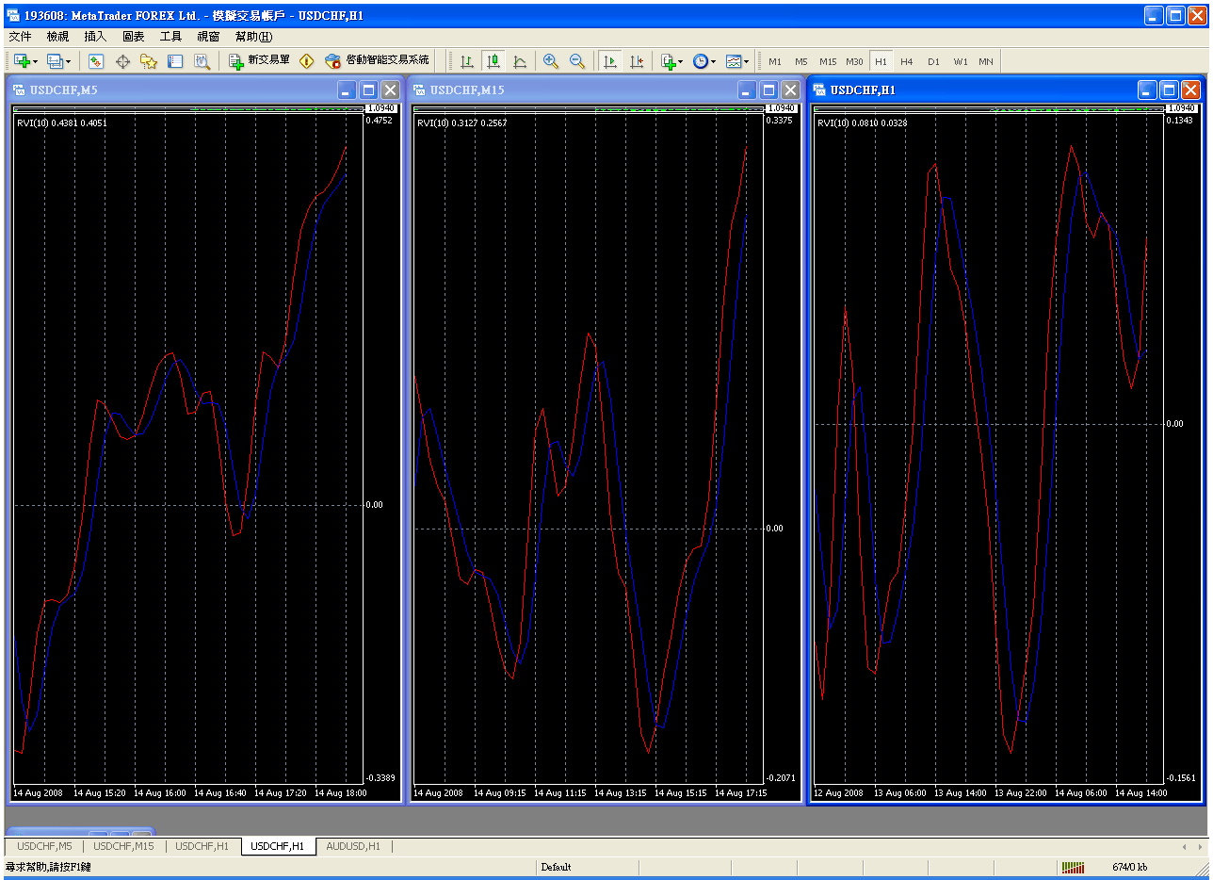Toggle chart shift button
This screenshot has height=880, width=1213.
click(637, 61)
